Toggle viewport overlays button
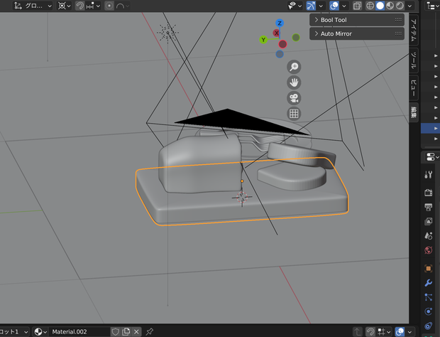Screen dimensions: 440x337 tap(334, 6)
